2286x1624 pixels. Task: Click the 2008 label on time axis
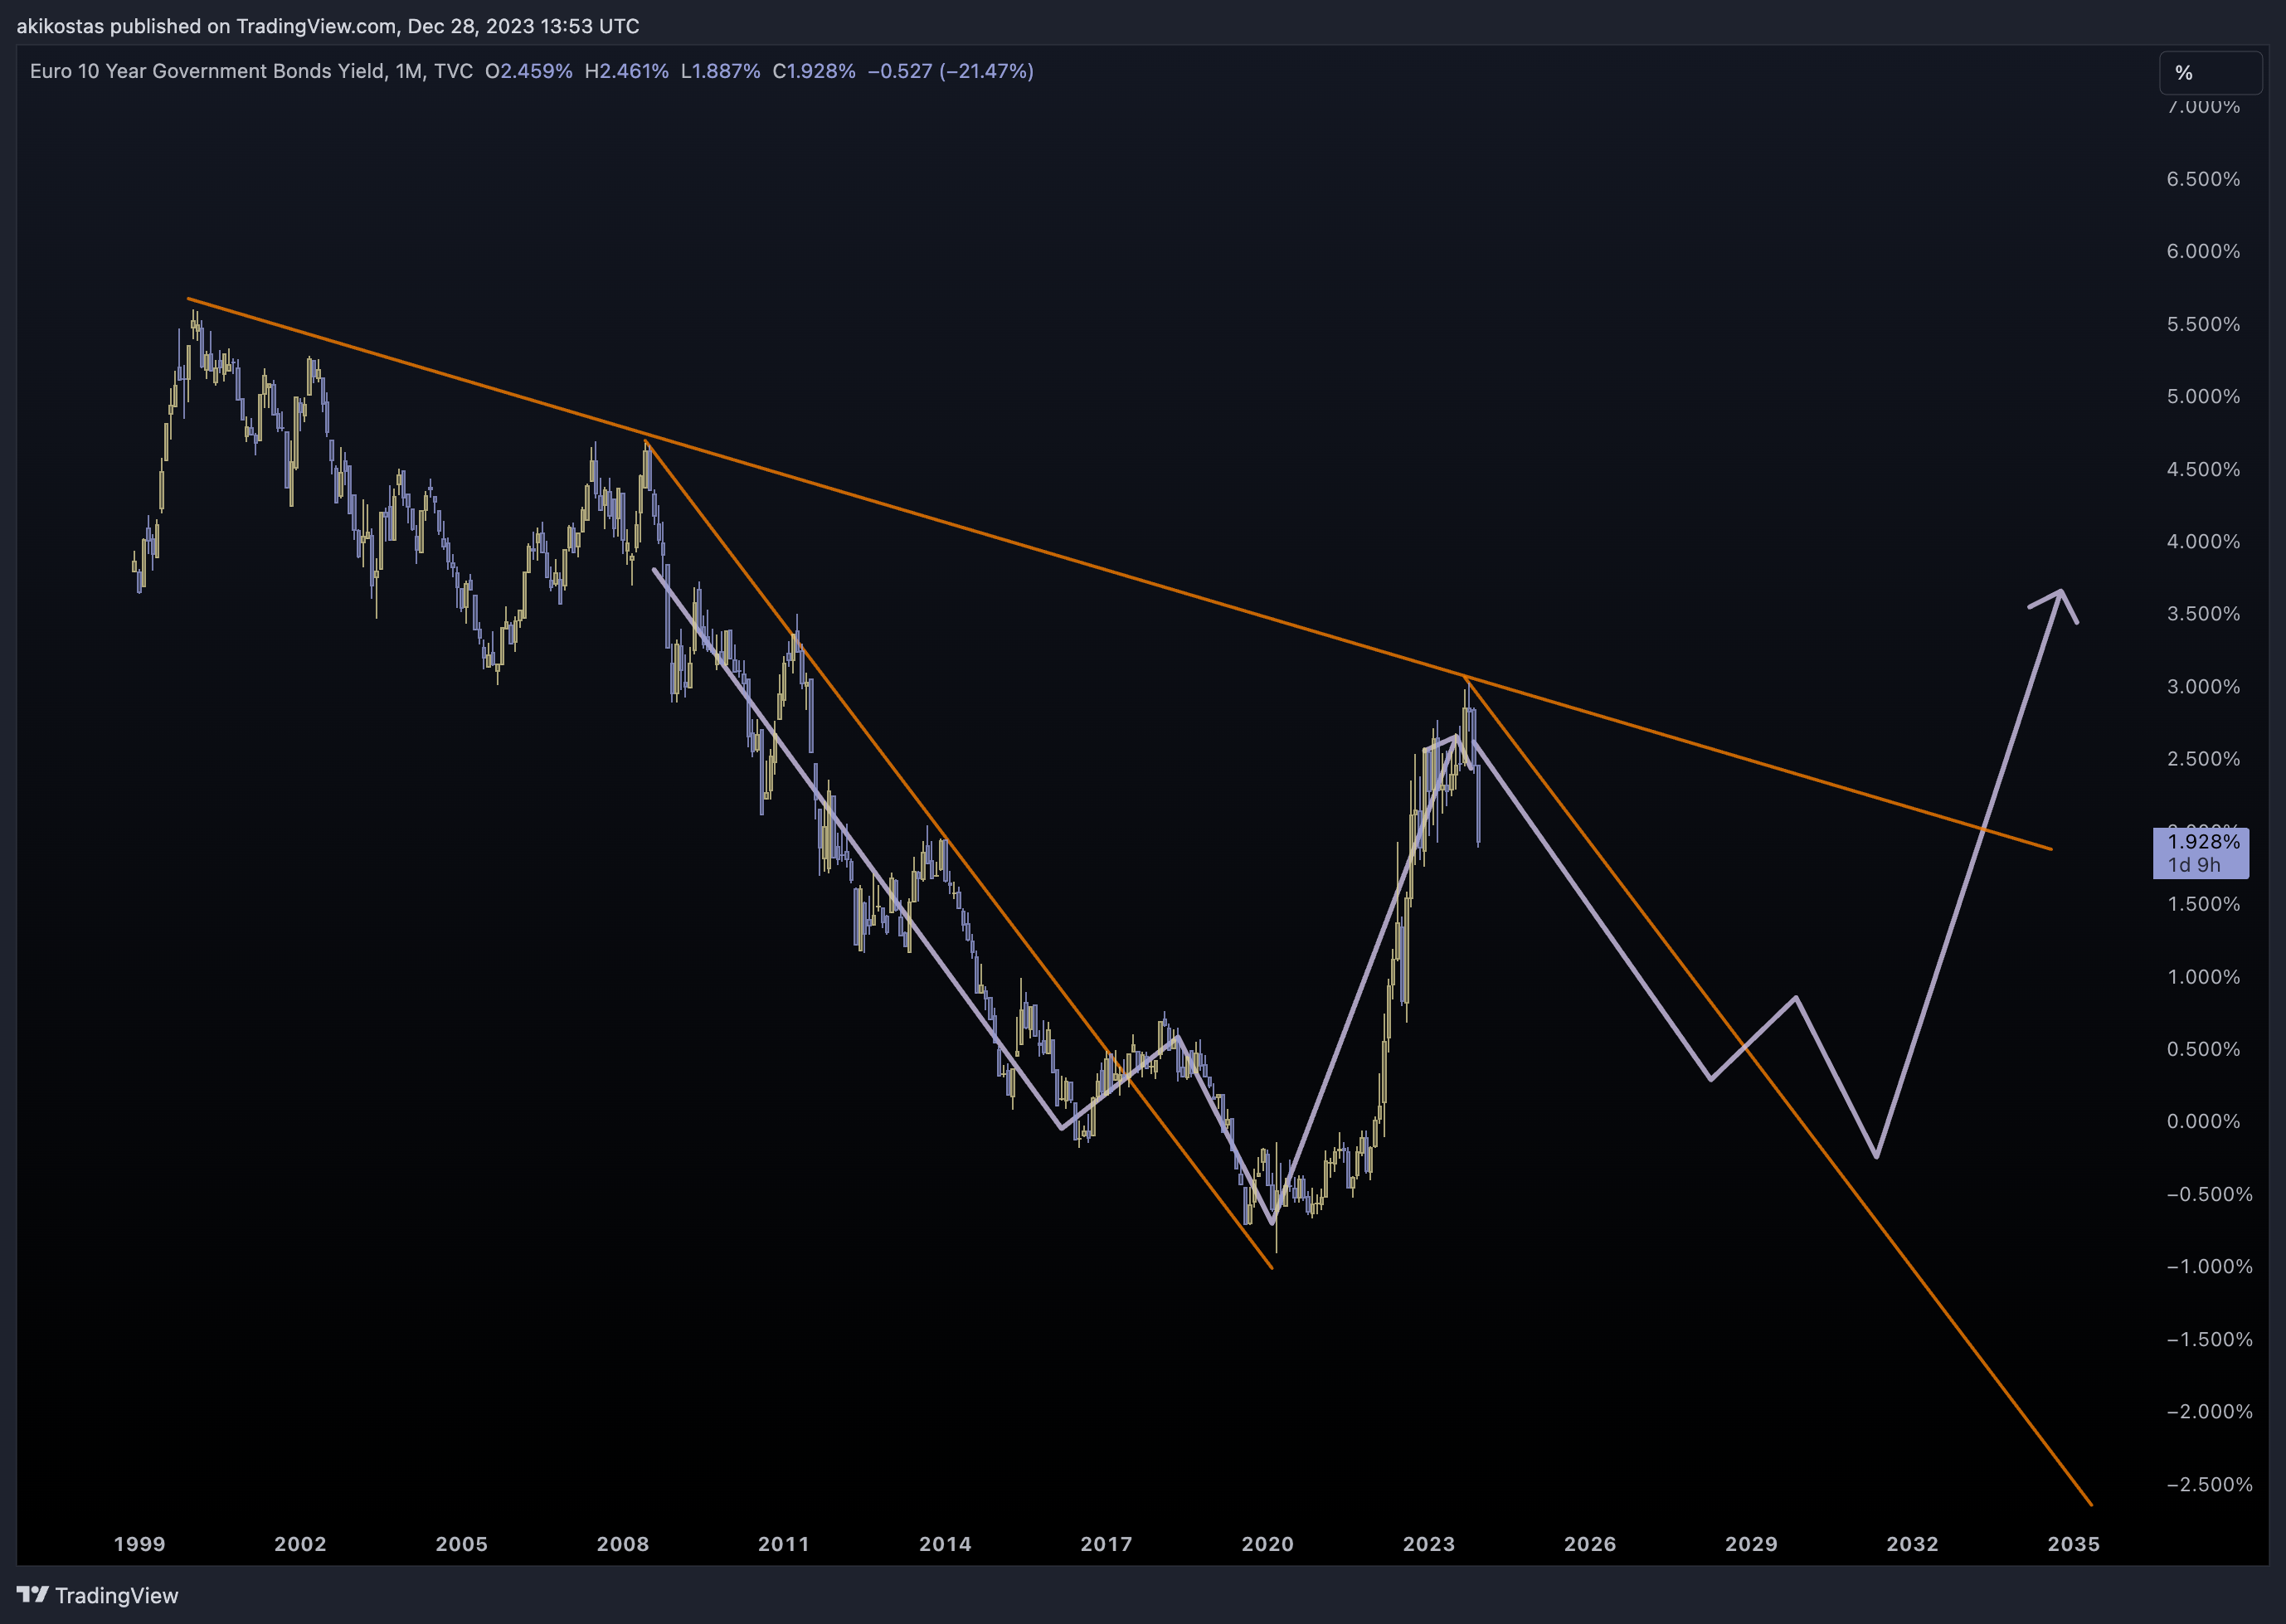click(623, 1544)
